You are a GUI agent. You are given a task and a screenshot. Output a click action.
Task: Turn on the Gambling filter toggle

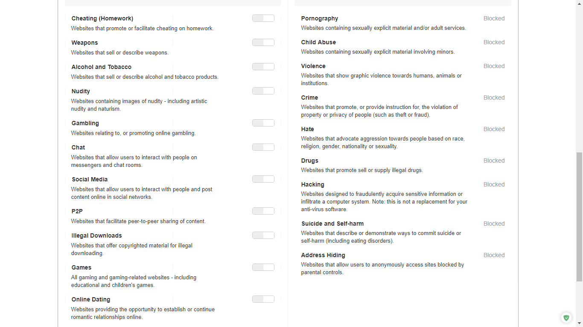click(263, 123)
